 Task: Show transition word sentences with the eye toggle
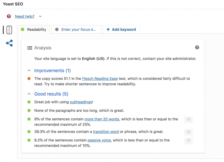(188, 132)
